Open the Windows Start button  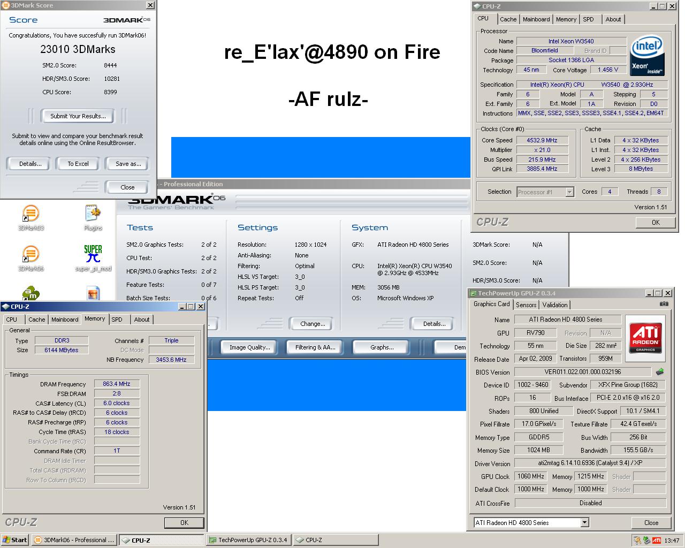click(x=15, y=540)
